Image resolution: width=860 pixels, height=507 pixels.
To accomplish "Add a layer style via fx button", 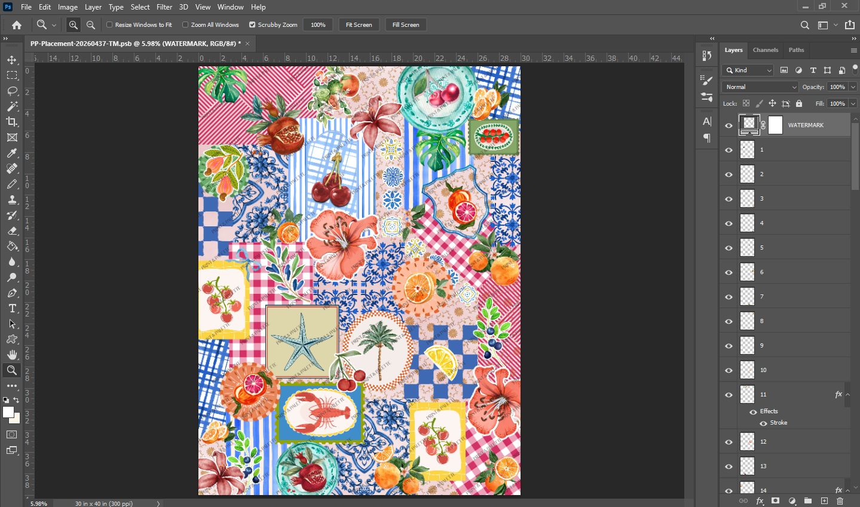I will pos(760,501).
